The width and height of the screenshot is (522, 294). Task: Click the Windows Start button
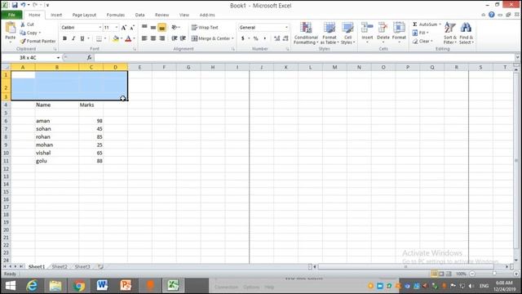(x=11, y=286)
